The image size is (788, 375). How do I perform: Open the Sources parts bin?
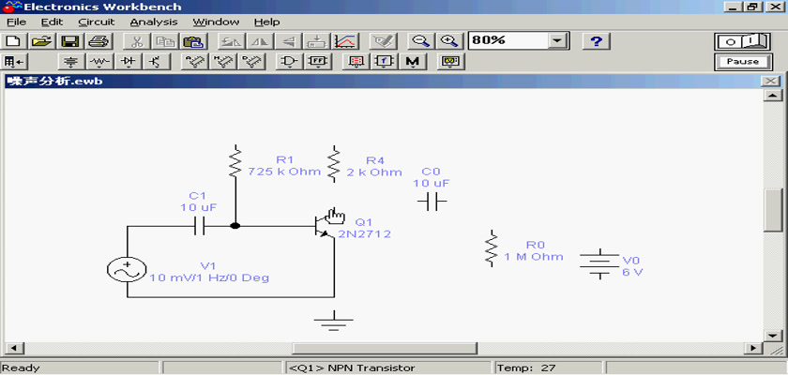pos(71,62)
